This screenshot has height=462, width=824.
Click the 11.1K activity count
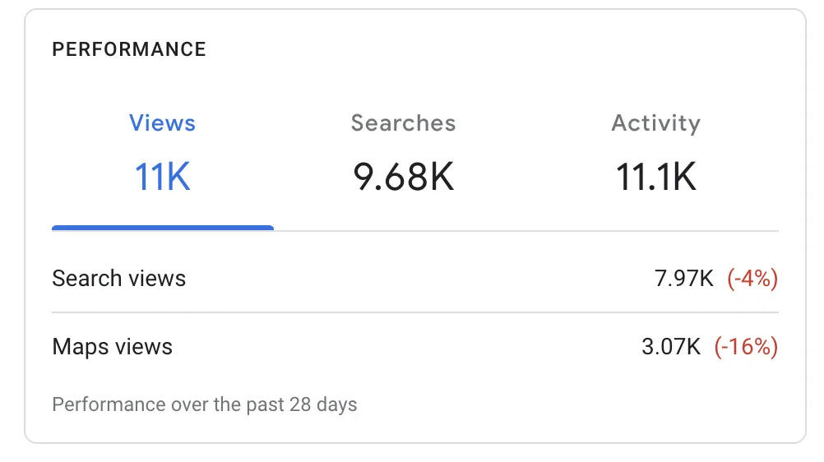coord(656,177)
